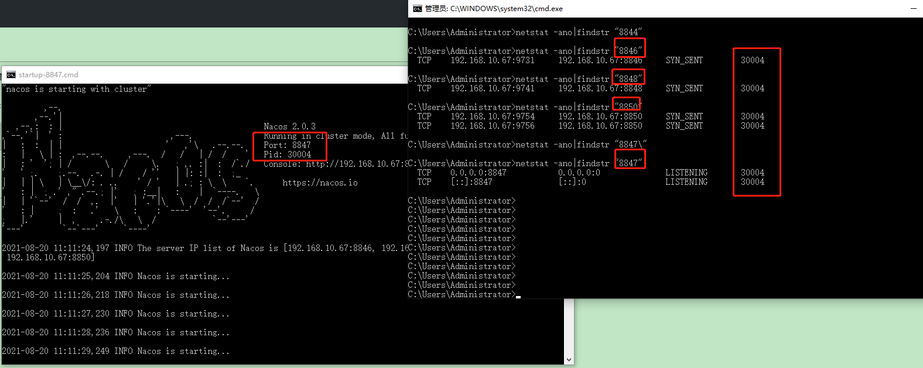Click the LISTENING state on the [::]:8847 row
The height and width of the screenshot is (368, 923).
click(687, 182)
